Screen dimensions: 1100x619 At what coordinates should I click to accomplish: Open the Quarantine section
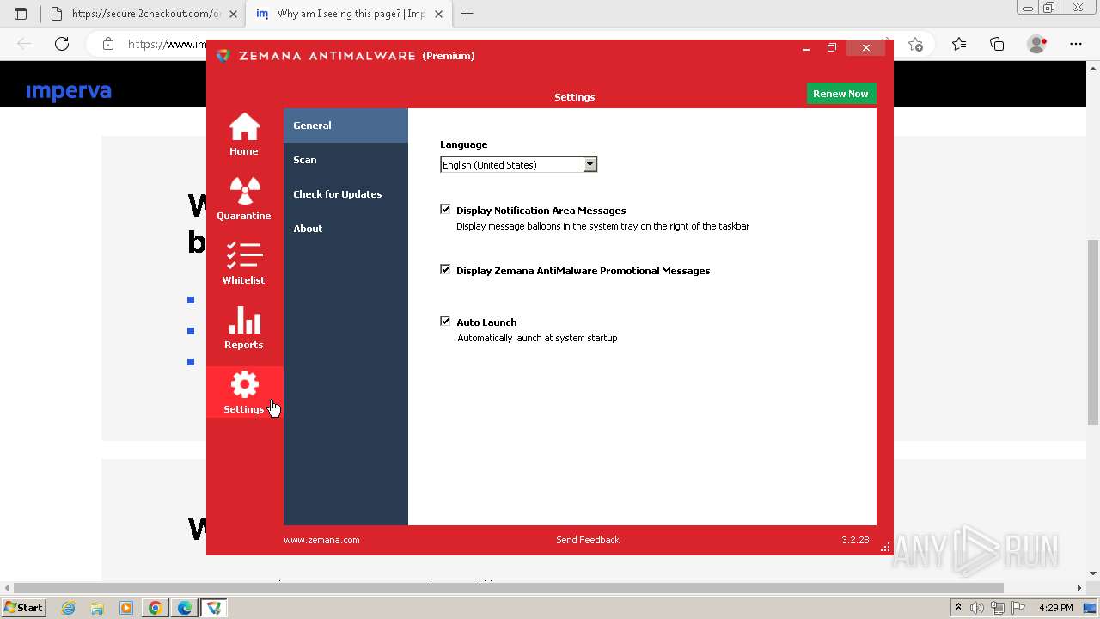point(244,199)
